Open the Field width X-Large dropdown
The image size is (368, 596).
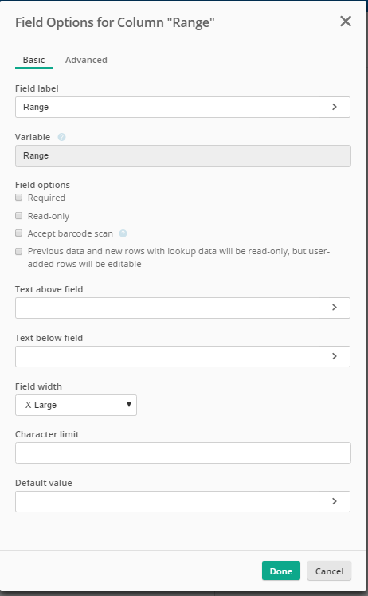pyautogui.click(x=76, y=405)
